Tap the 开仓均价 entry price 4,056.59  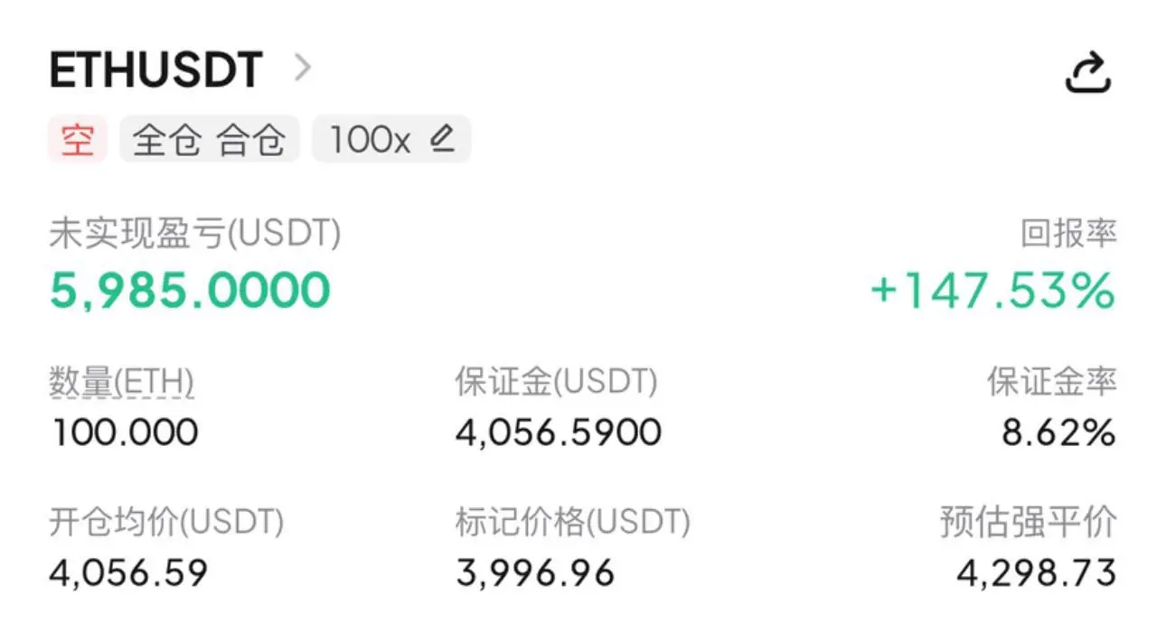pos(128,572)
